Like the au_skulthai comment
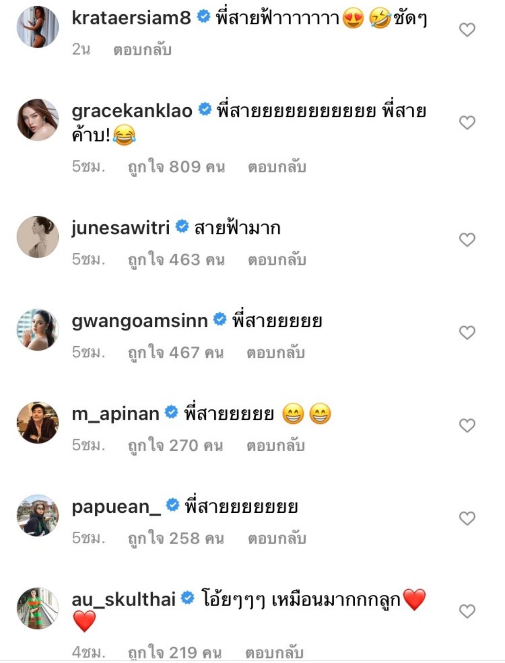This screenshot has height=663, width=505. [467, 611]
